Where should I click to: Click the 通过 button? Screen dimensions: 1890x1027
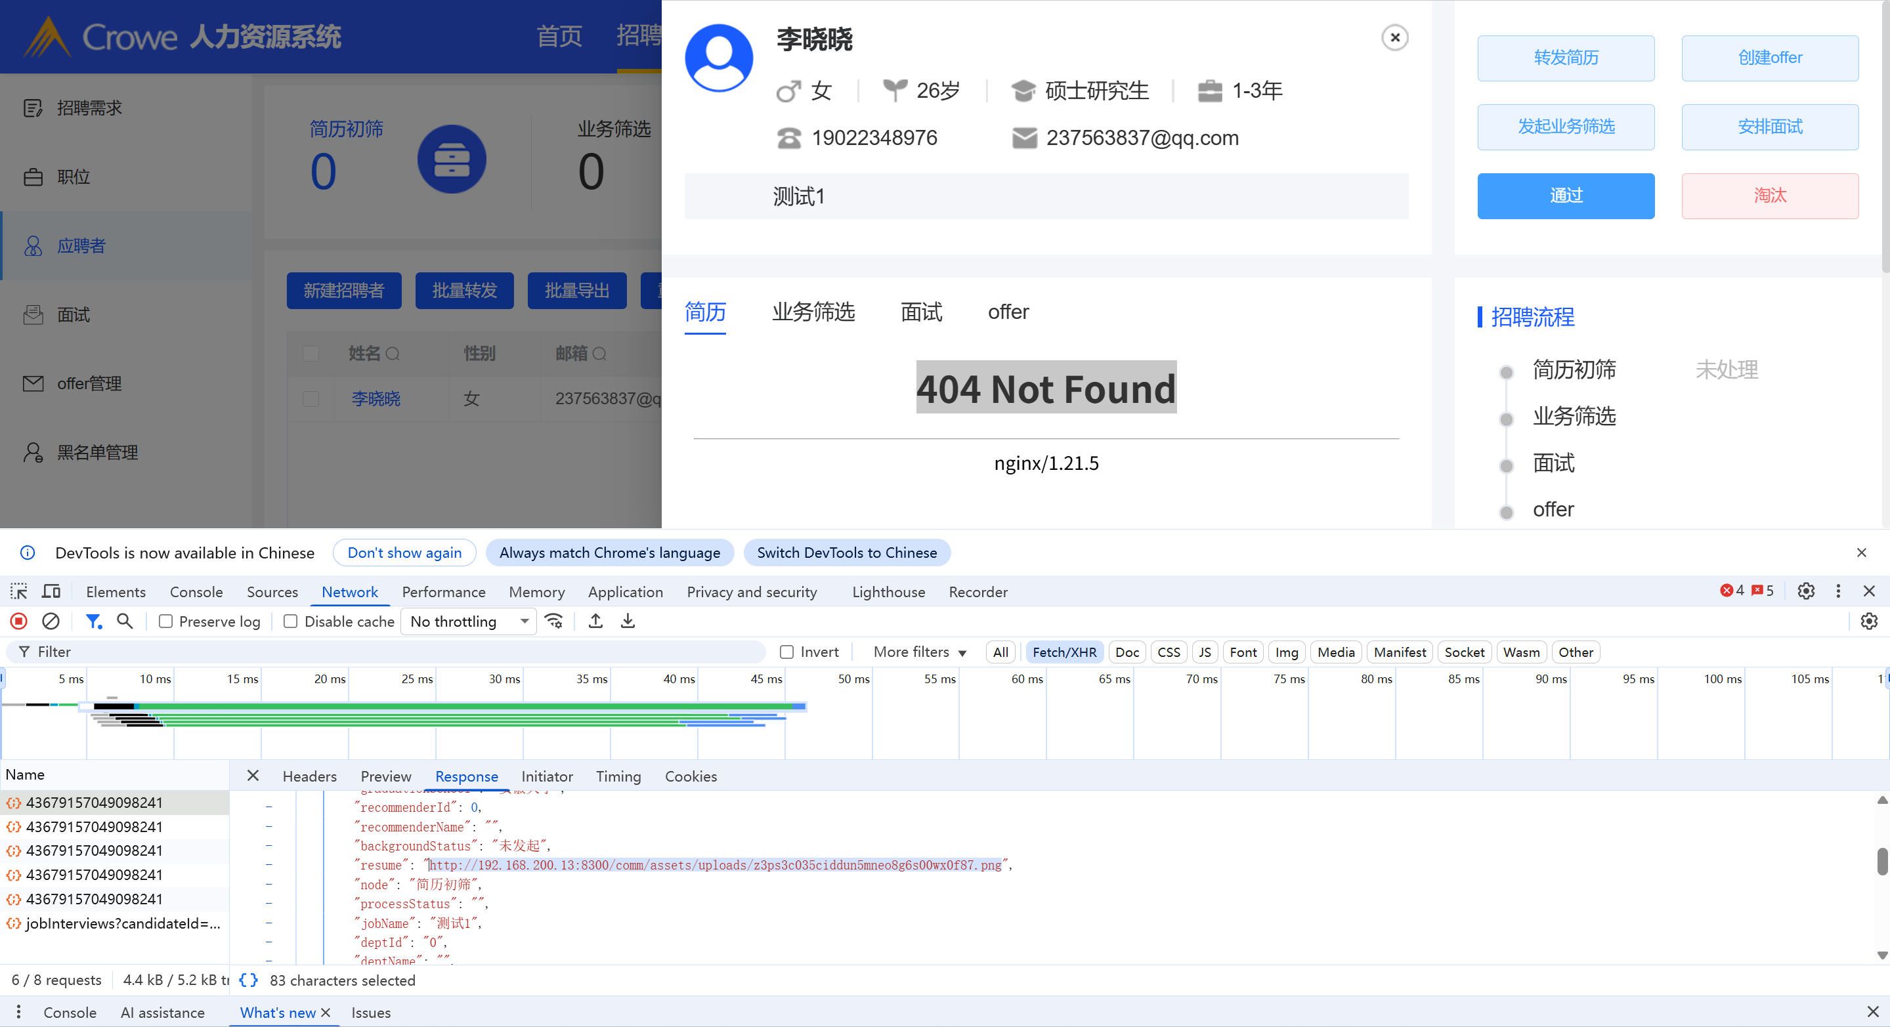click(x=1565, y=196)
